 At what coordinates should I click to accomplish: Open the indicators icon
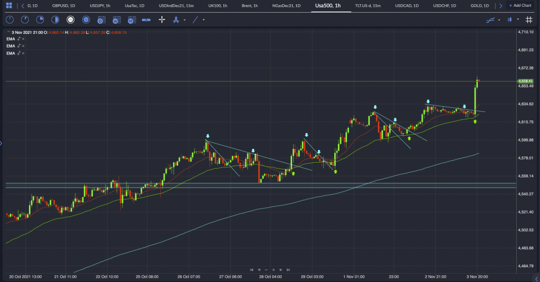[490, 20]
